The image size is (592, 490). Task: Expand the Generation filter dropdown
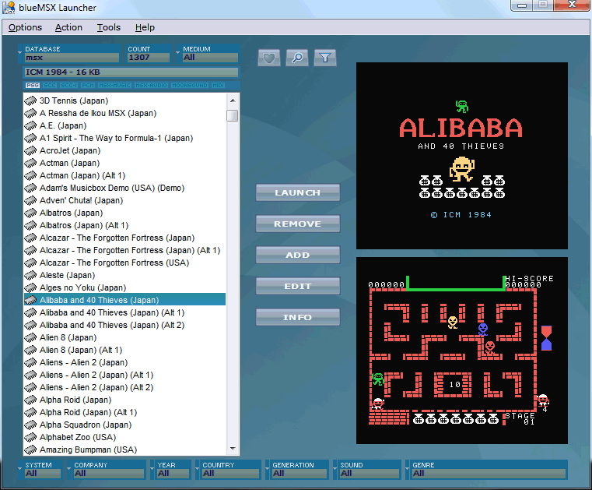pos(296,470)
